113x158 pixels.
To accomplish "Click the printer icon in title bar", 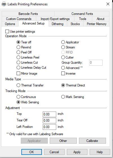I will pyautogui.click(x=4, y=4).
